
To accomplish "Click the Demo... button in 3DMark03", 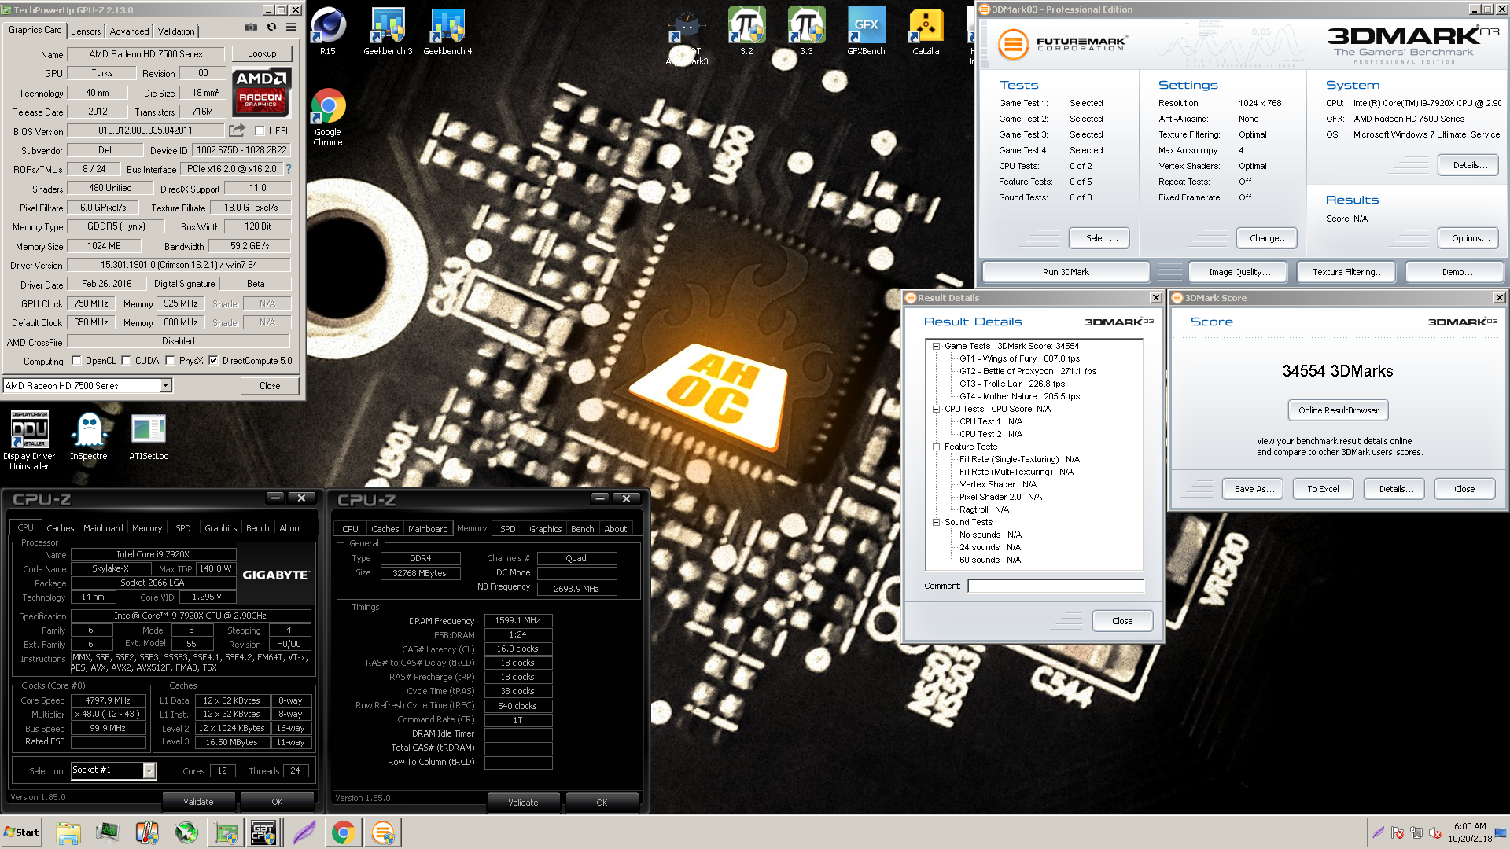I will [1457, 272].
